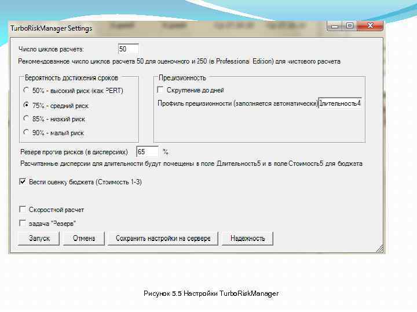This screenshot has height=312, width=417.
Task: Select the 50% high risk (PERT) radio button
Action: click(26, 90)
